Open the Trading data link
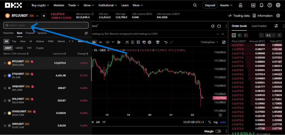Image resolution: width=285 pixels, height=135 pixels. (239, 16)
